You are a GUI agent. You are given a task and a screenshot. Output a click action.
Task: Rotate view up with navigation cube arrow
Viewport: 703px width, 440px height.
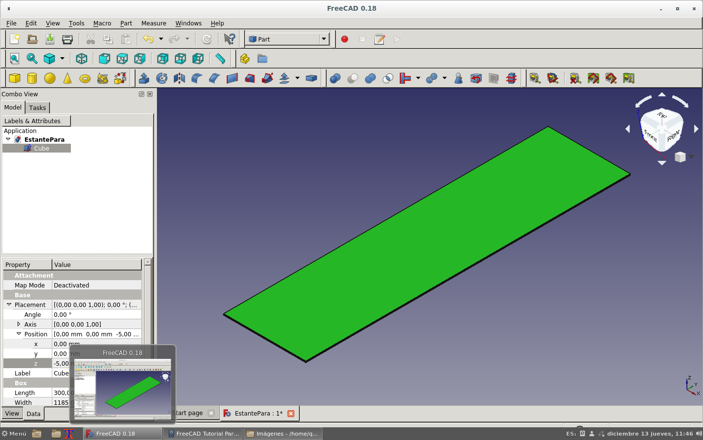662,94
